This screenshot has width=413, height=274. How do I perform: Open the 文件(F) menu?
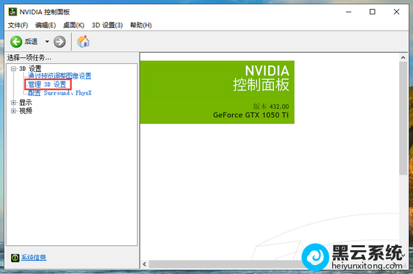[18, 25]
